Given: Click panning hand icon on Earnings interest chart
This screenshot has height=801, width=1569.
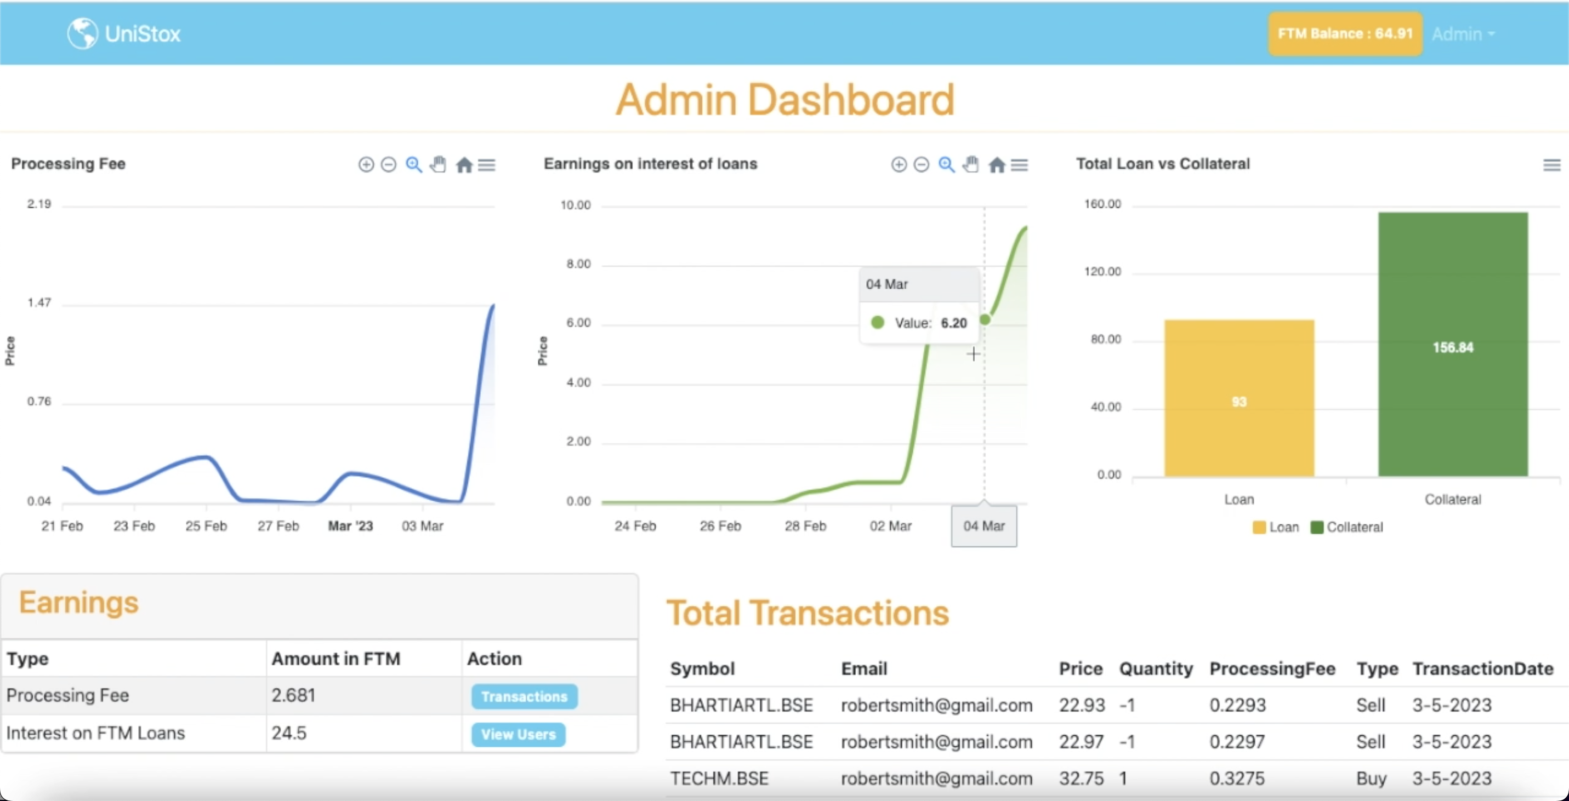Looking at the screenshot, I should (x=971, y=165).
